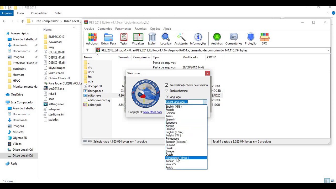Screen dimensions: 336x189
Task: Open the Favoritos menu
Action: coord(140,29)
